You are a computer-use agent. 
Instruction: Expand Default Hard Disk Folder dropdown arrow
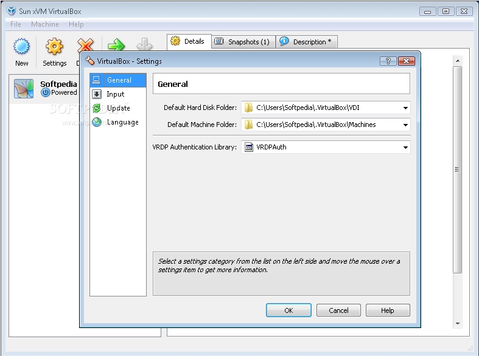(x=405, y=108)
